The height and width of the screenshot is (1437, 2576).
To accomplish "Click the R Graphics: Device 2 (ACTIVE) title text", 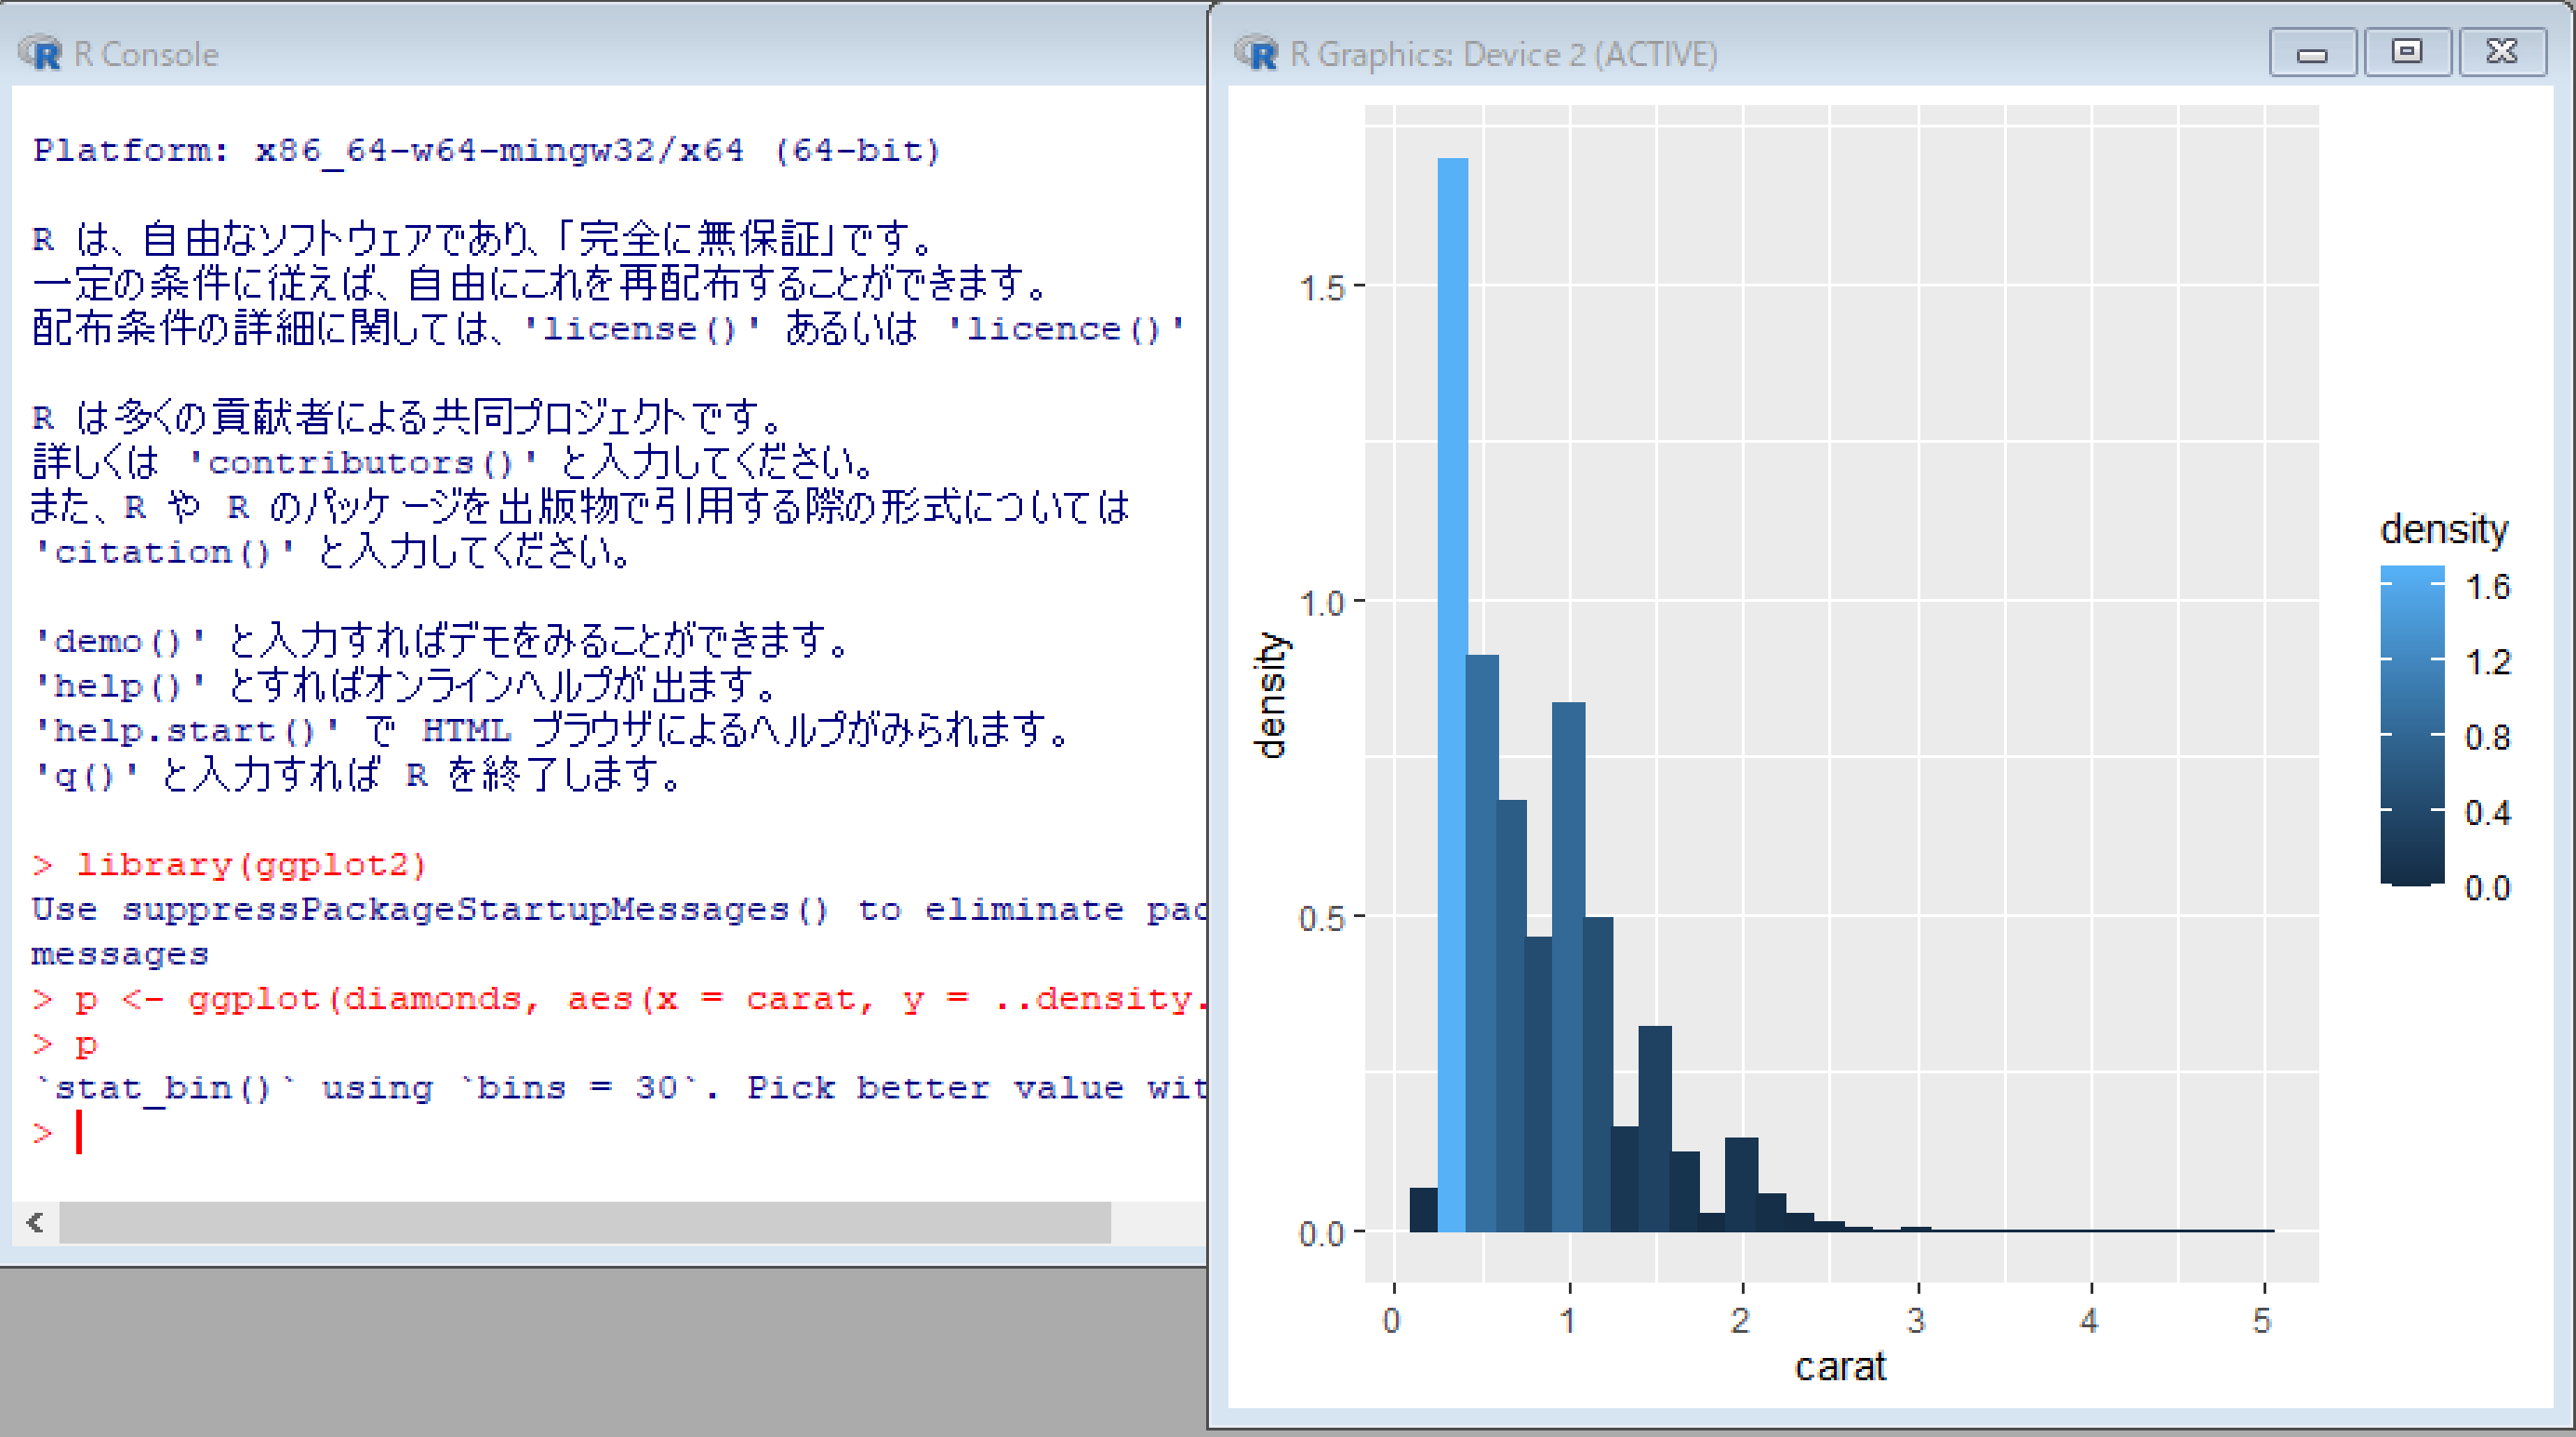I will 1503,54.
